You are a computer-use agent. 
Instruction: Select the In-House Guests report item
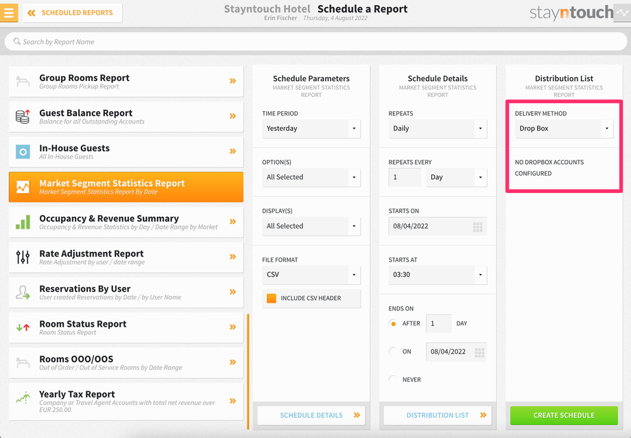(126, 152)
